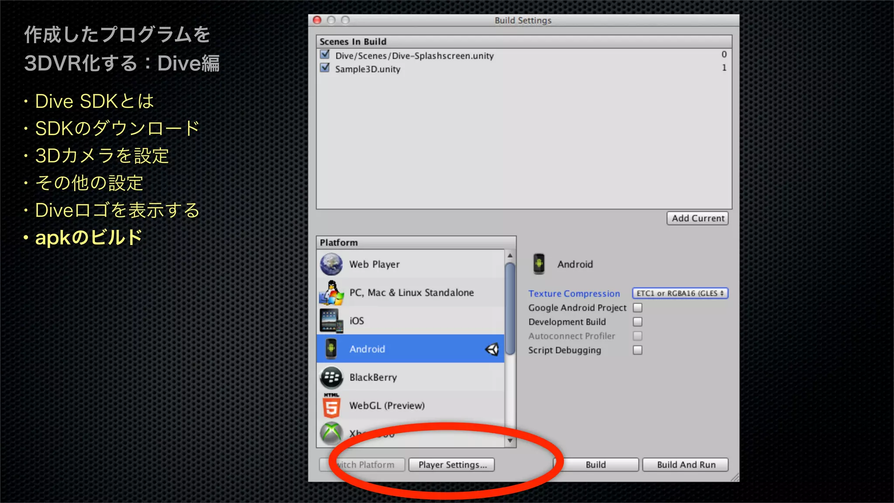
Task: Click the Xbox platform icon
Action: tap(331, 432)
